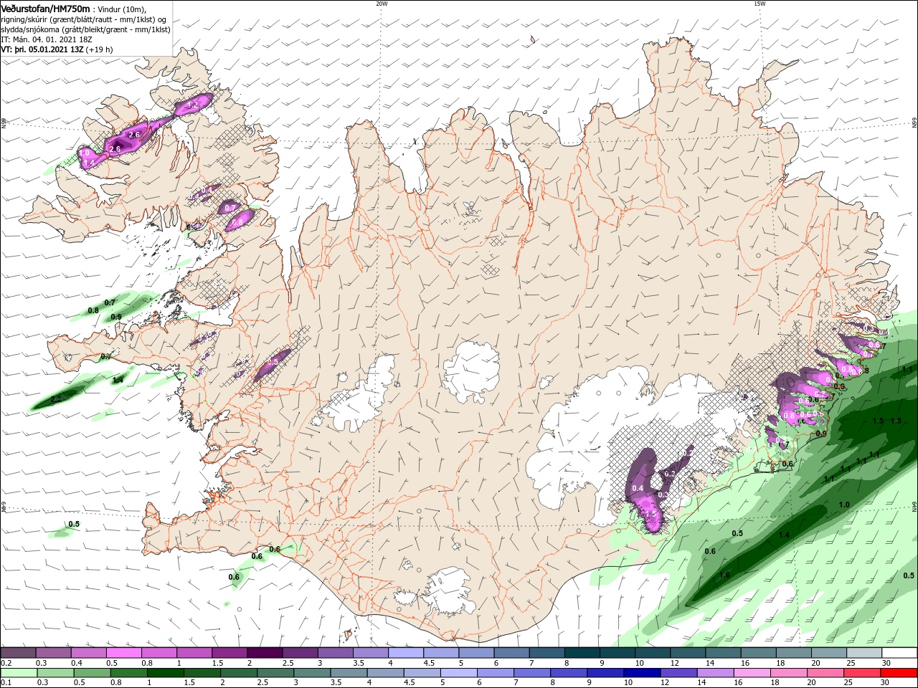Select the dark mauve swatch above 0.2

click(x=19, y=653)
